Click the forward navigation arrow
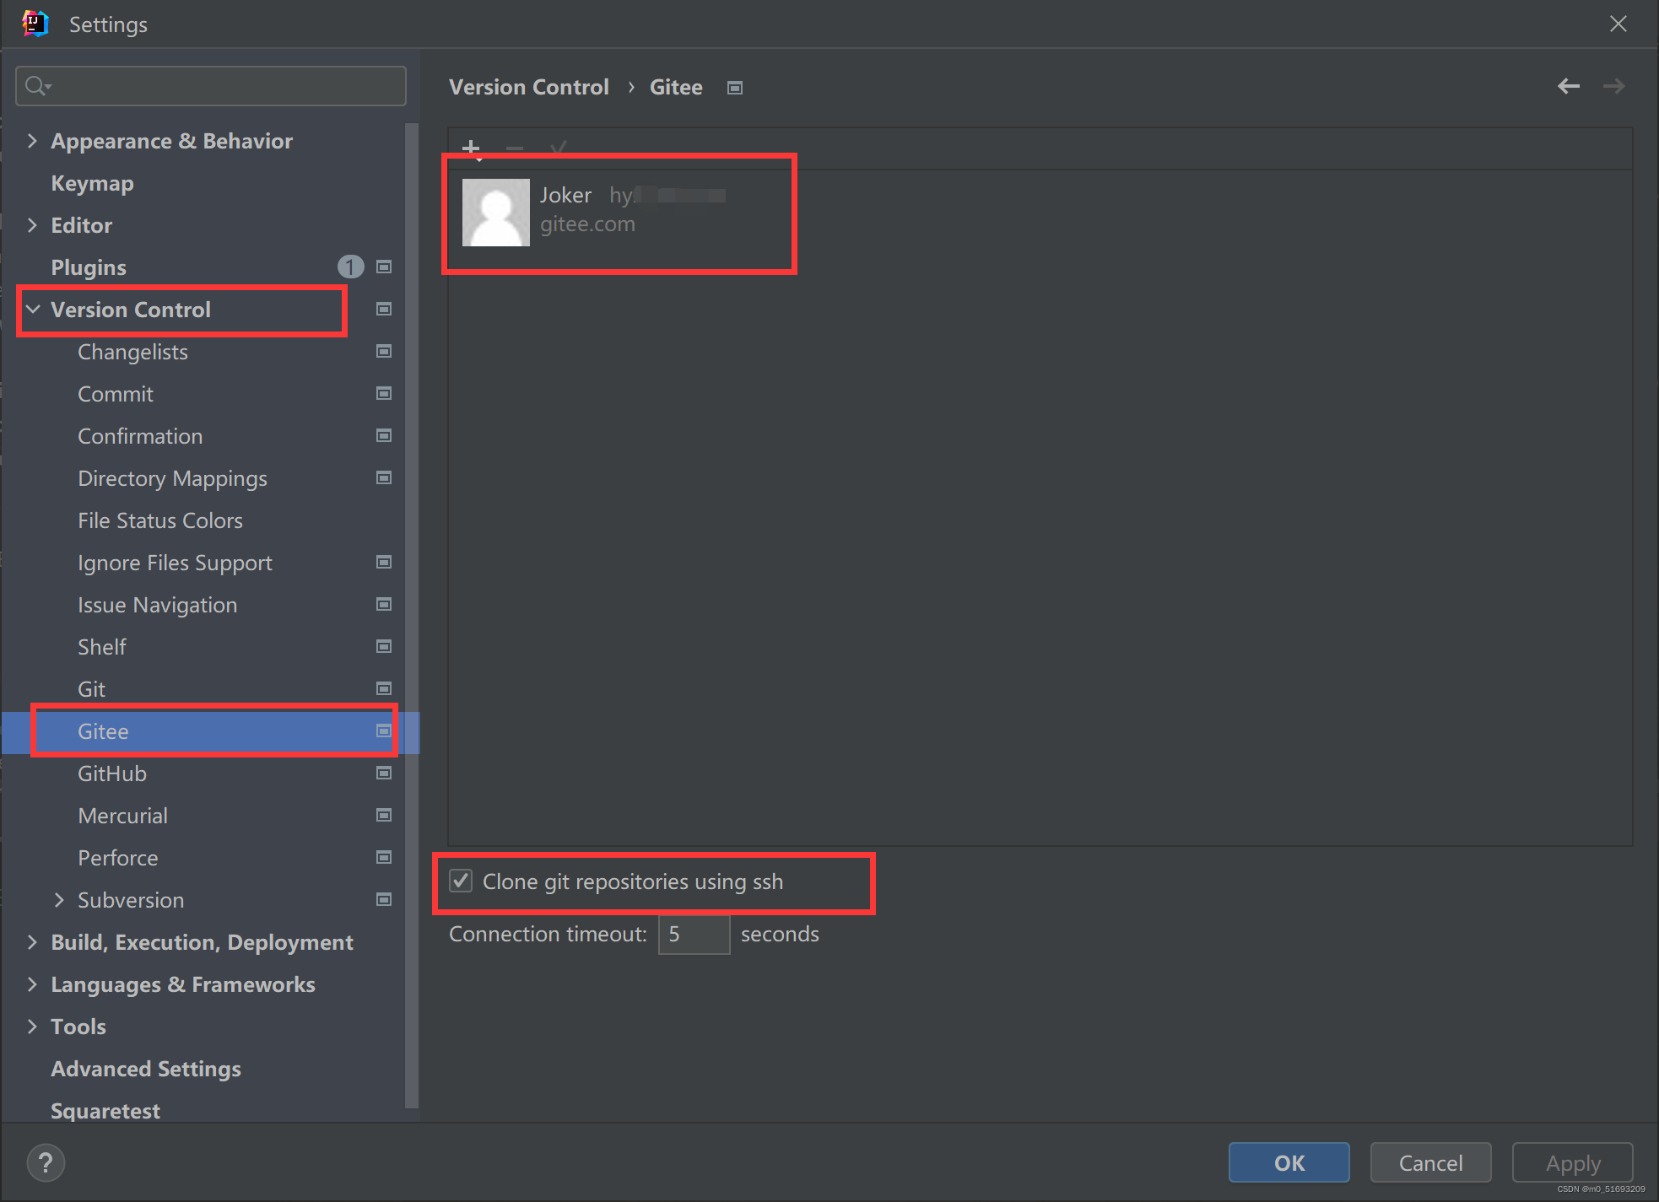Screen dimensions: 1659x1202 [1613, 86]
